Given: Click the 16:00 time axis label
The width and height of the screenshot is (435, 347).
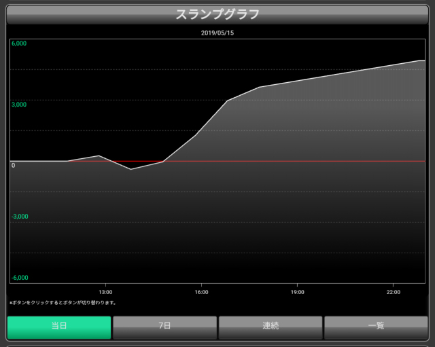Looking at the screenshot, I should [x=201, y=291].
